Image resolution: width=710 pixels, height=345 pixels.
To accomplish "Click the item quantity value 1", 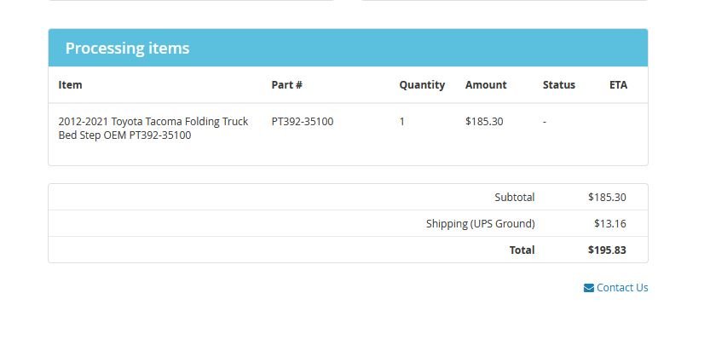I will [402, 121].
